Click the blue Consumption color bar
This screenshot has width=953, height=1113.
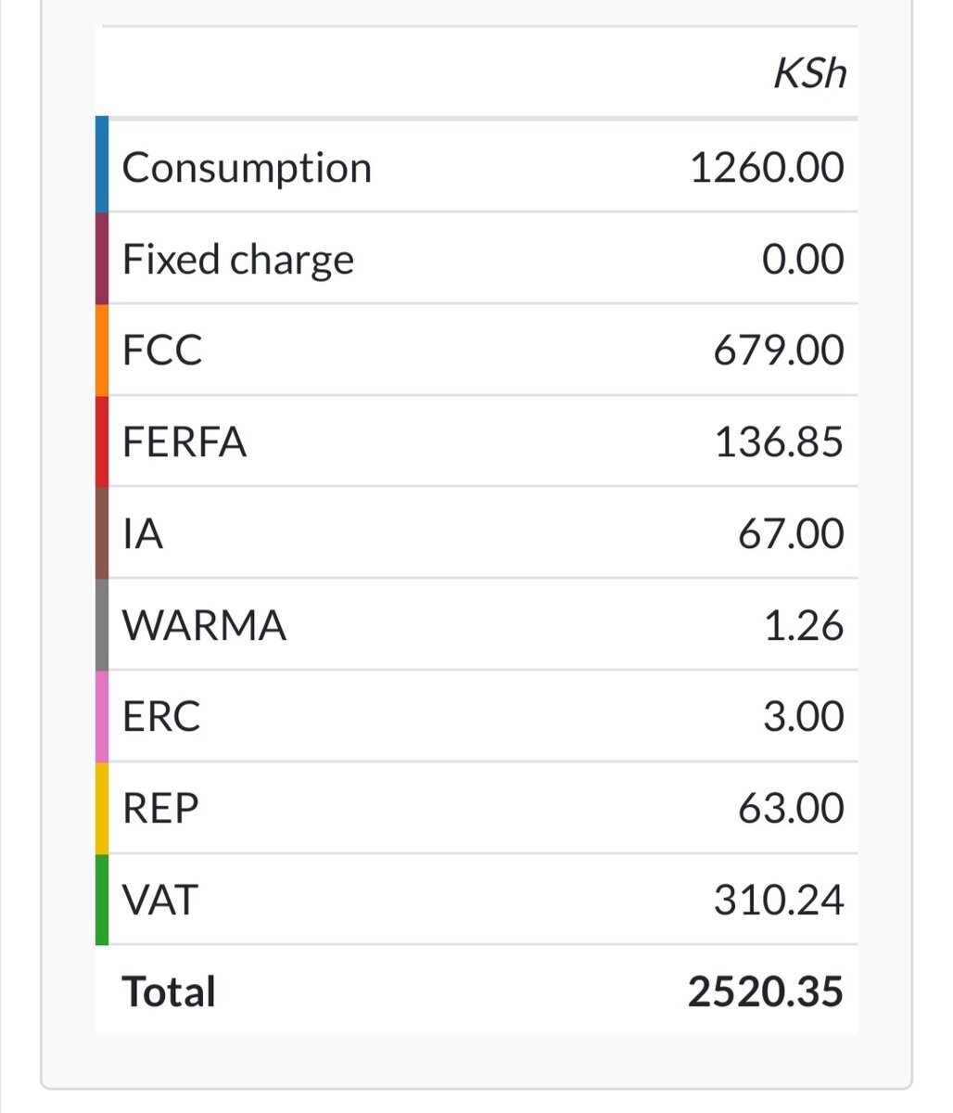tap(102, 165)
